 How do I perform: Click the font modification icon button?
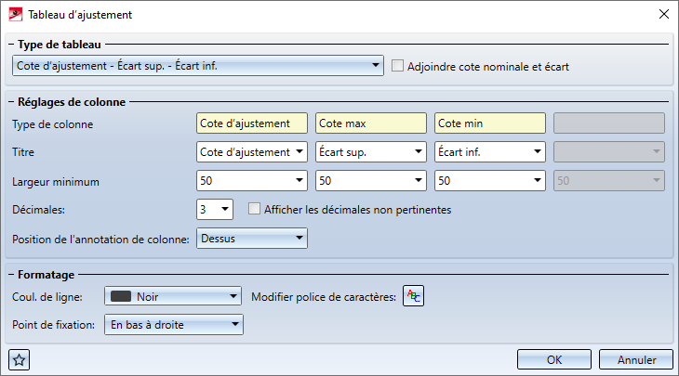coord(413,297)
